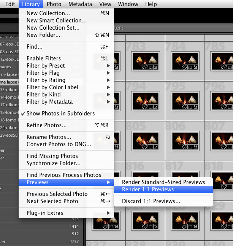Expand the Filter by Color Label submenu
This screenshot has height=246, width=233.
[x=66, y=87]
